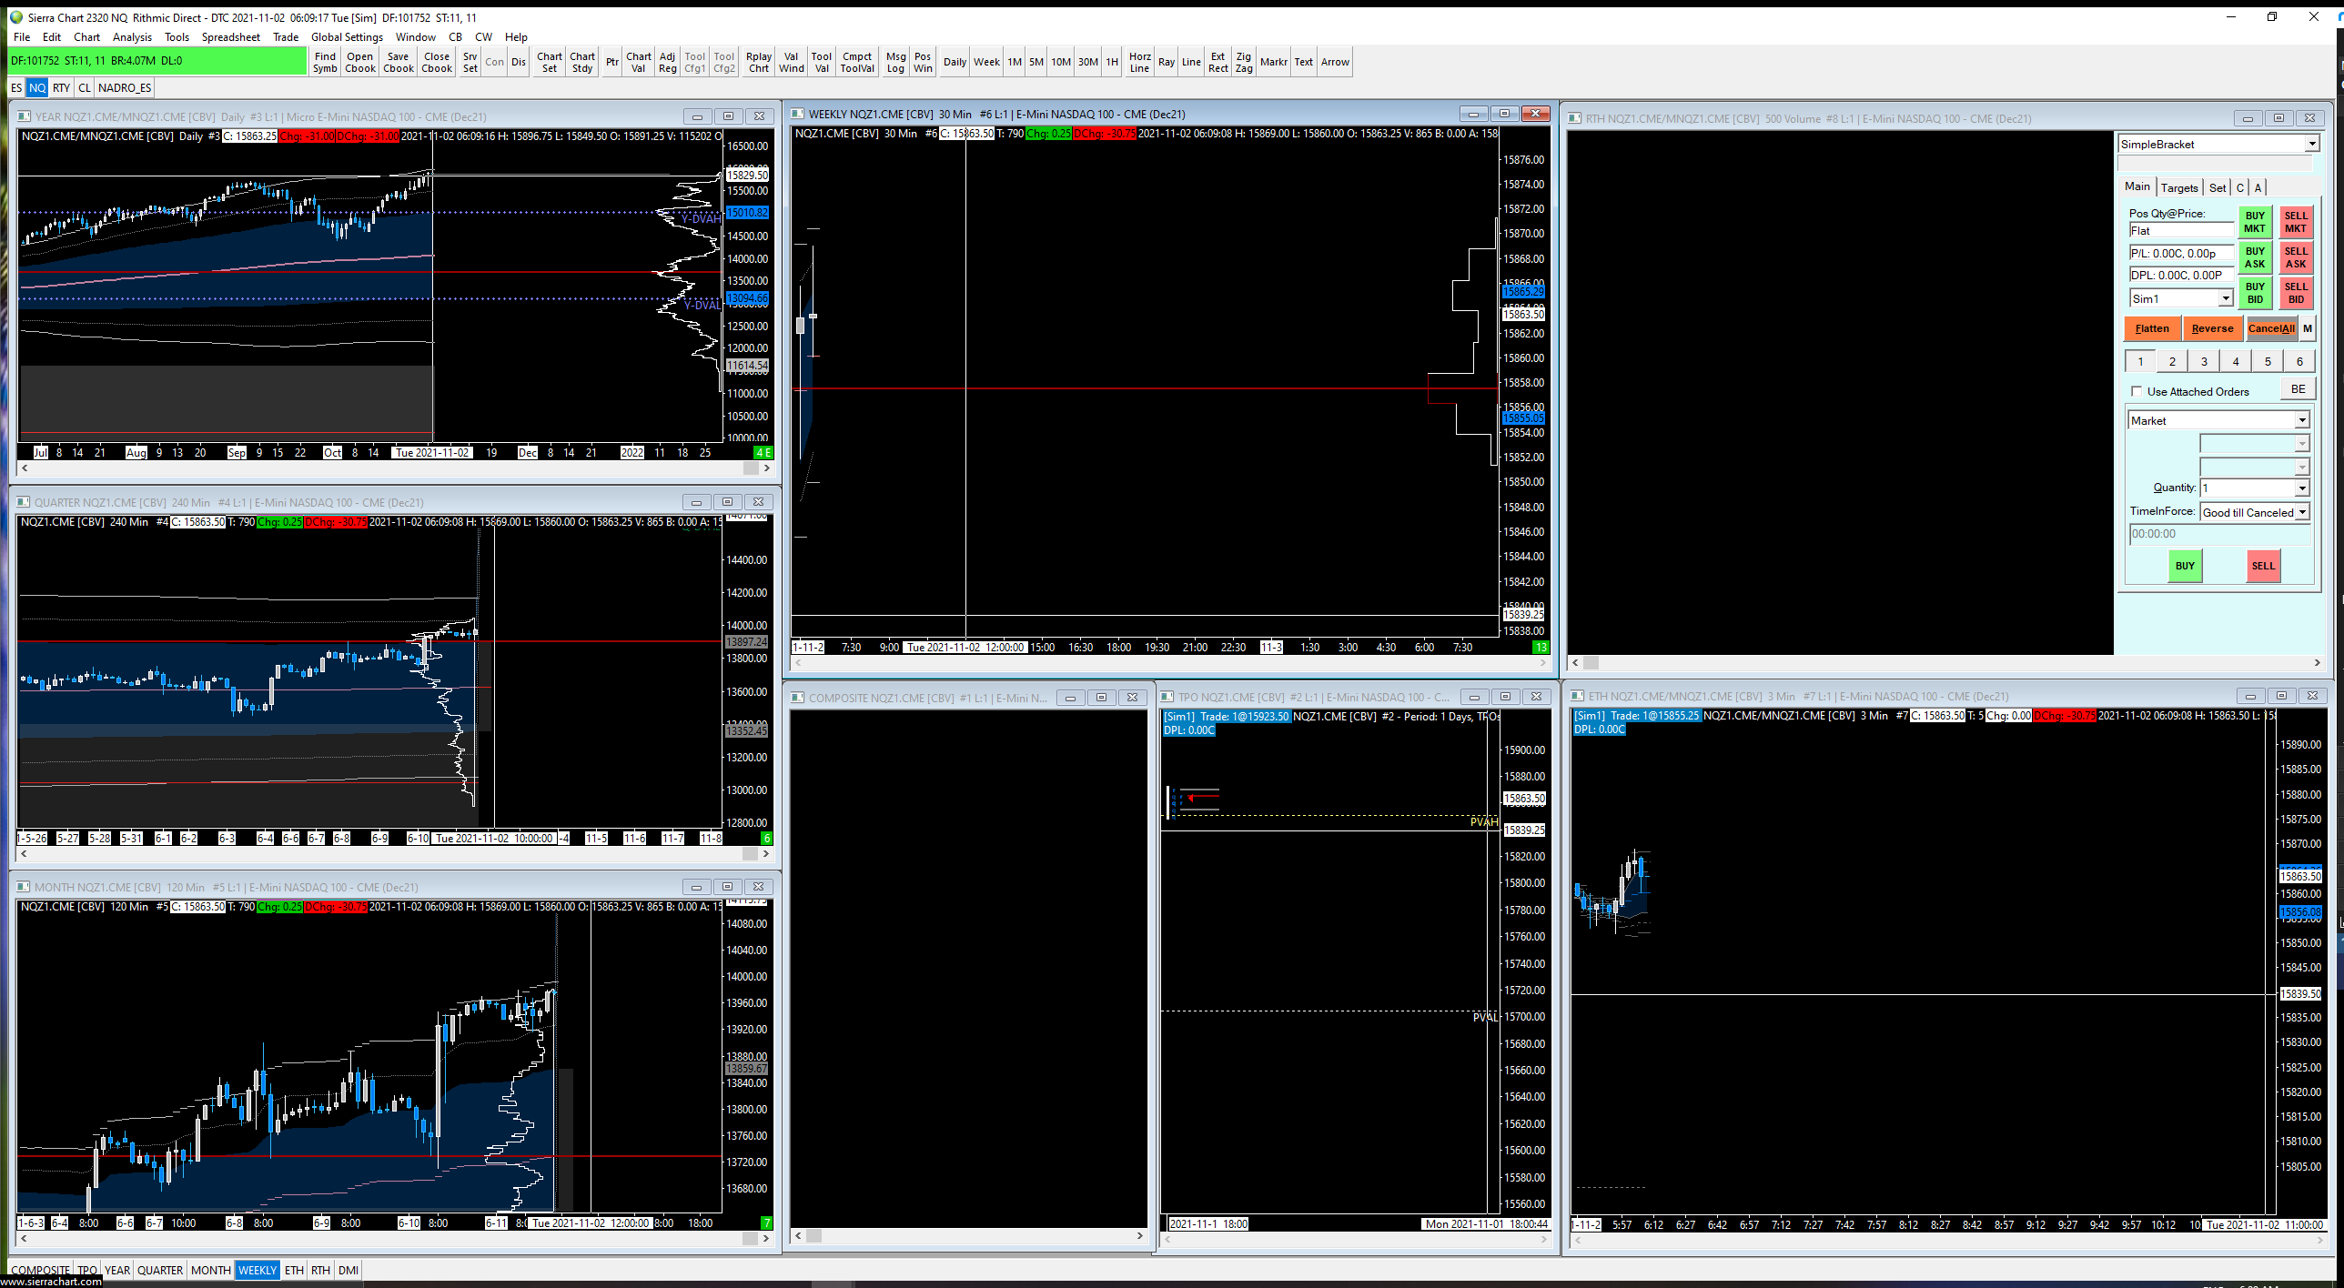Select the Zig Zag drawing tool
Image resolution: width=2344 pixels, height=1288 pixels.
tap(1243, 62)
